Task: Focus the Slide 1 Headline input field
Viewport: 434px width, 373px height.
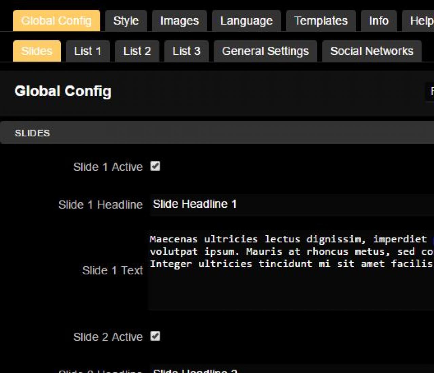Action: pyautogui.click(x=292, y=204)
